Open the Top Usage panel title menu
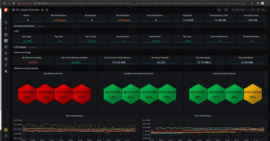 click(26, 37)
